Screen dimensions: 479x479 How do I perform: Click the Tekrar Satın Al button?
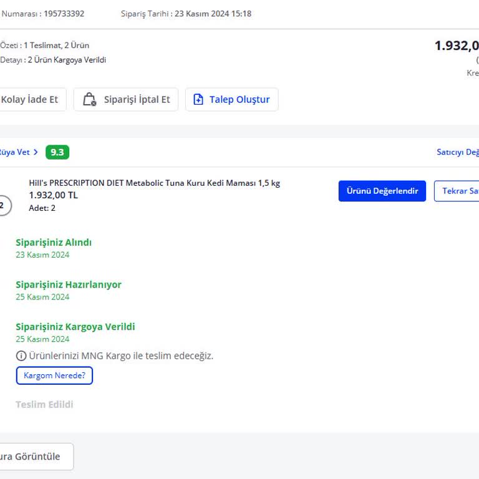tap(457, 191)
